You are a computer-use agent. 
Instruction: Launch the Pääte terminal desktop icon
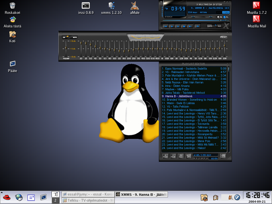pyautogui.click(x=12, y=66)
